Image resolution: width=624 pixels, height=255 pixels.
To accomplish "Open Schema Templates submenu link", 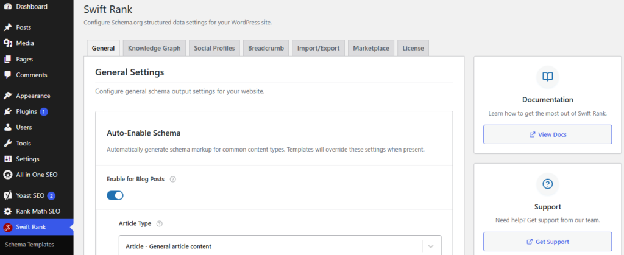I will (29, 245).
